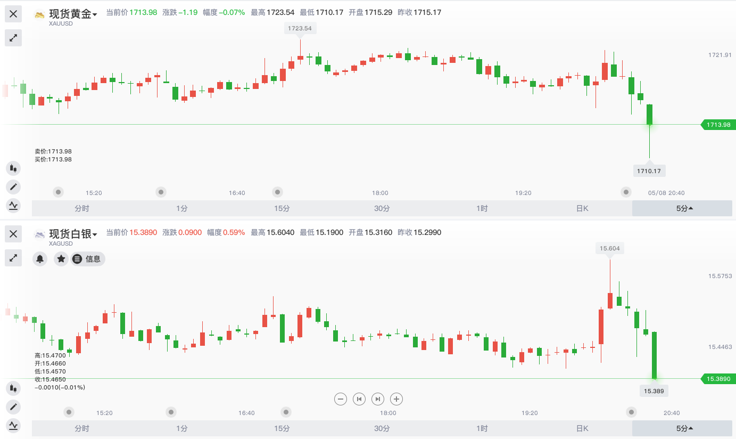
Task: Click the 卖价:1713.98 sell price text
Action: [53, 151]
